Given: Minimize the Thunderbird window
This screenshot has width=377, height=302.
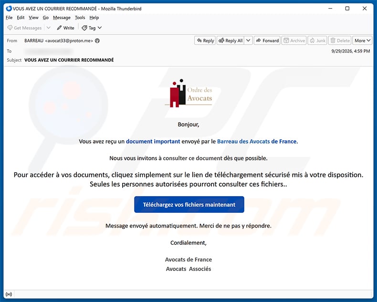Looking at the screenshot, I should click(330, 9).
